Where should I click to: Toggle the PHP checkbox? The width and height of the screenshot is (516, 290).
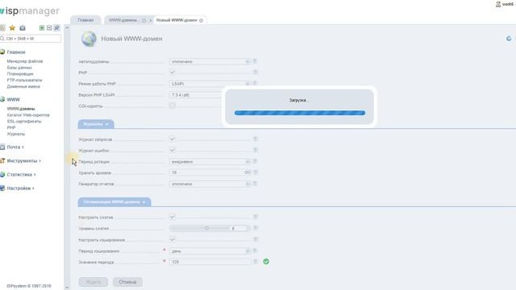tap(172, 72)
